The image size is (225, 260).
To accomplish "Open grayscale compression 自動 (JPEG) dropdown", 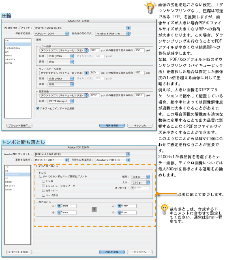I will coord(61,78).
